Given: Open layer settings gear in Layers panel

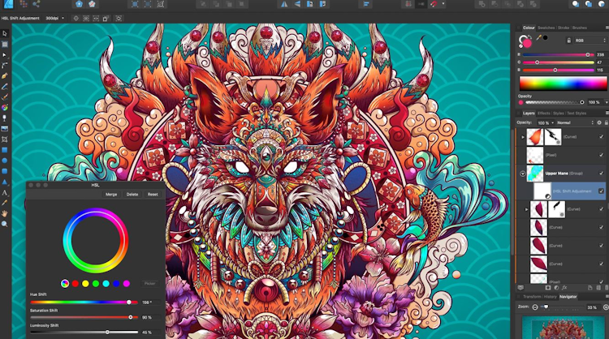Looking at the screenshot, I should (599, 122).
